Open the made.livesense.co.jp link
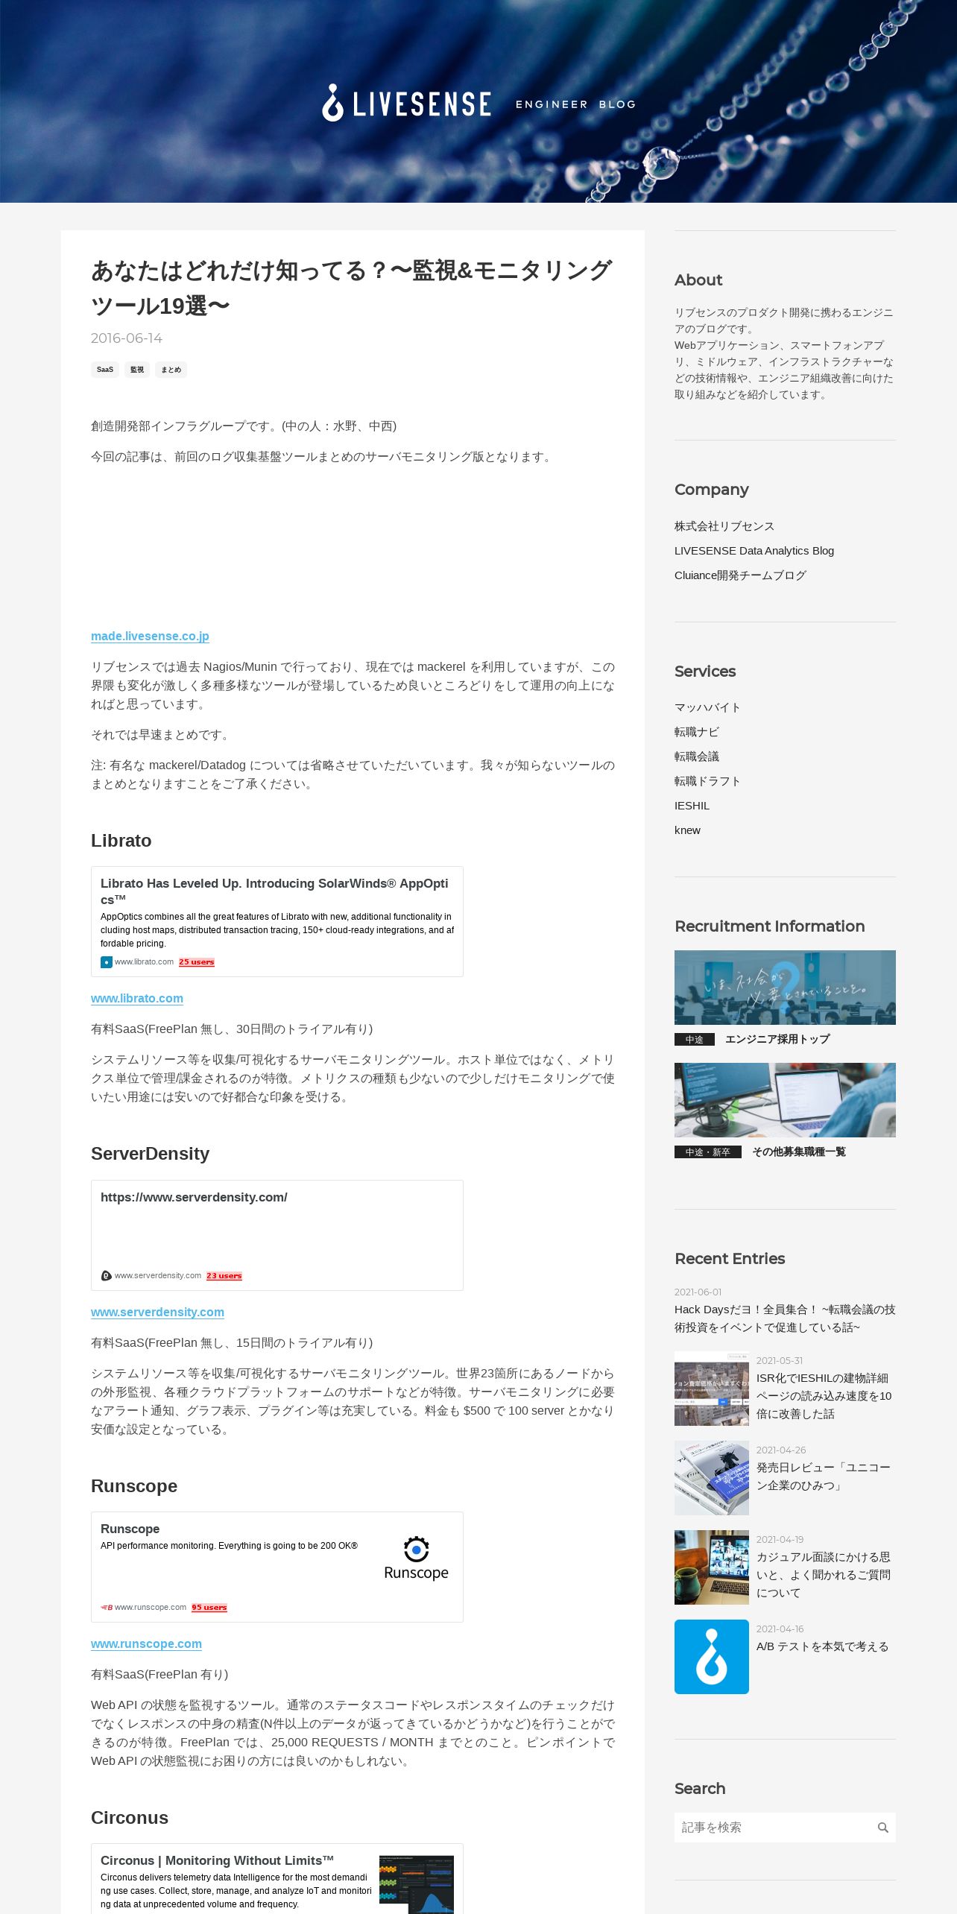 tap(150, 636)
